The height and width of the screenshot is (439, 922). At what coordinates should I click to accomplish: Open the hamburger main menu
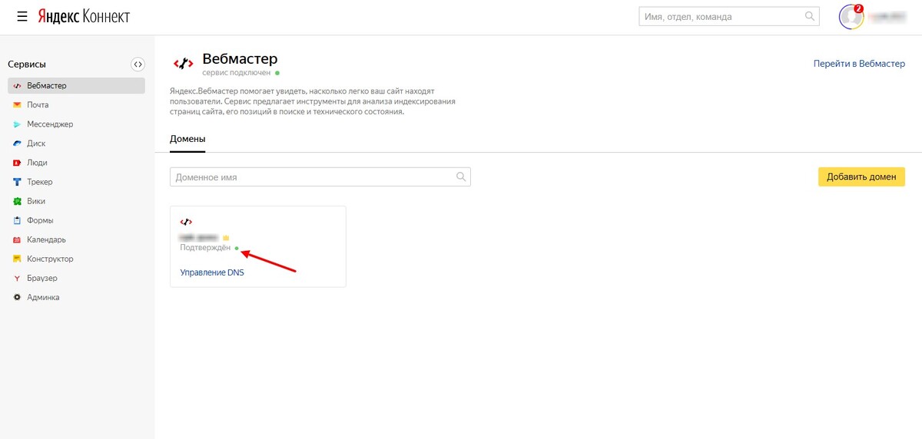[x=22, y=16]
